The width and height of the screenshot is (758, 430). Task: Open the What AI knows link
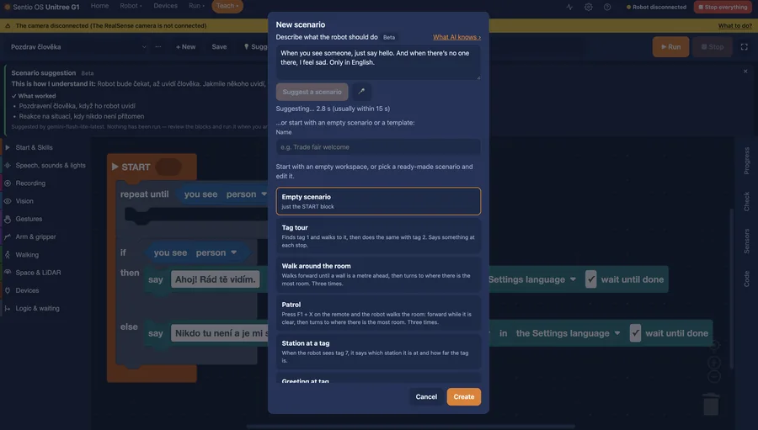pos(456,37)
